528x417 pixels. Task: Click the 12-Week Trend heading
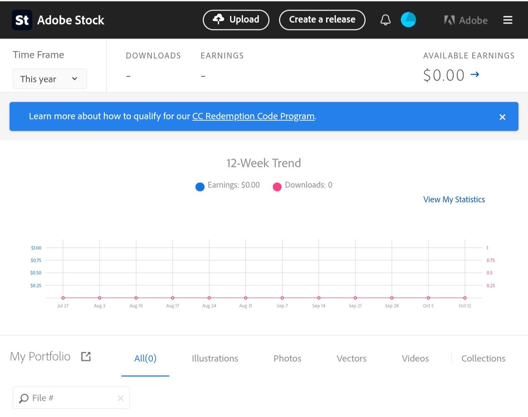coord(264,163)
